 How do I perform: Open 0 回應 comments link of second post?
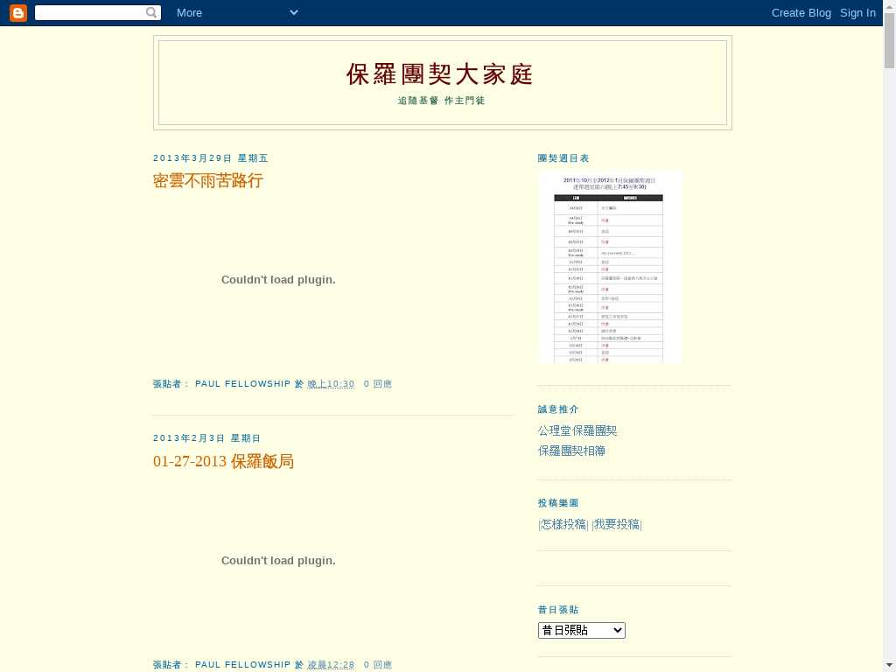click(x=378, y=665)
